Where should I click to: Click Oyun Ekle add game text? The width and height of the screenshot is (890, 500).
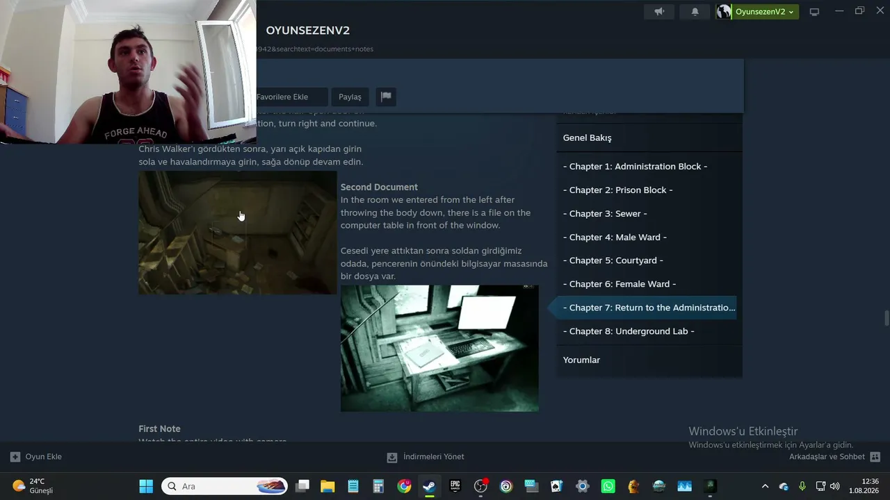43,457
